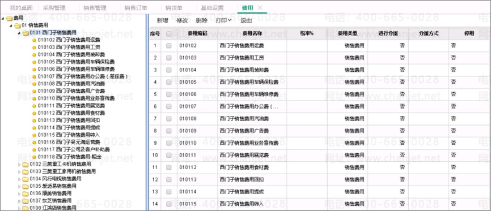Screen dimensions: 491x211
Task: Click the yellow dot beside 010104 西门子销售费用装卸费
Action: 34,55
